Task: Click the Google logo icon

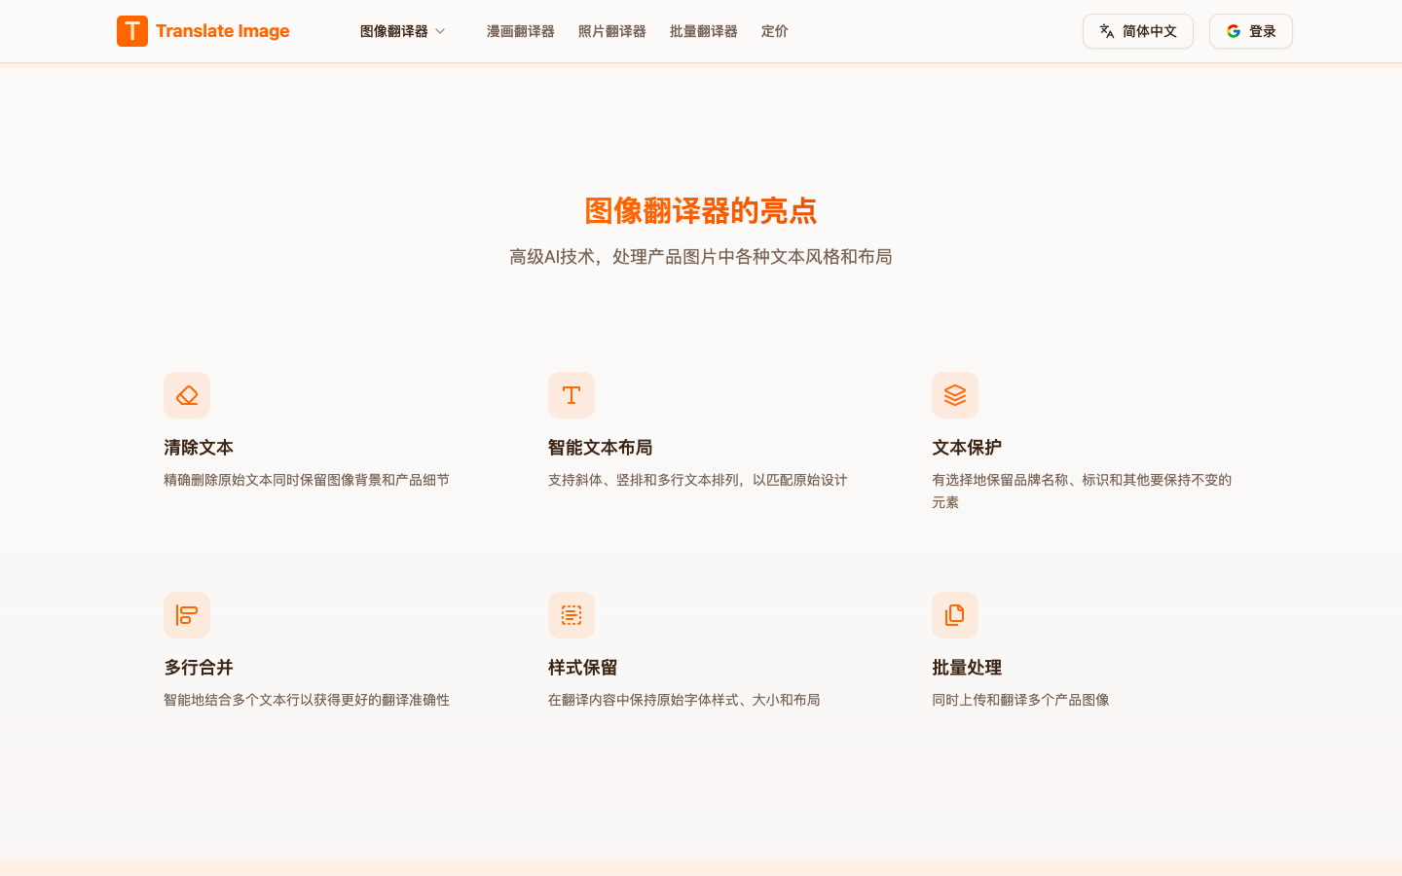Action: coord(1234,31)
